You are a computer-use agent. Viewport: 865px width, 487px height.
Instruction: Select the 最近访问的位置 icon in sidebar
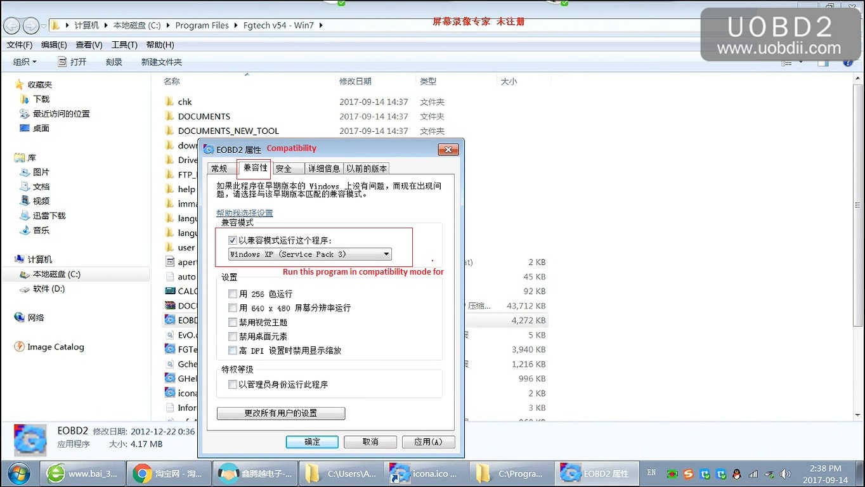25,114
